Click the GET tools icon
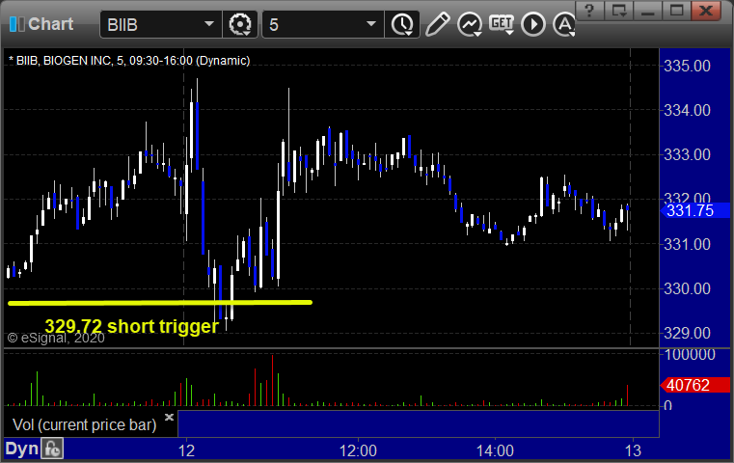Image resolution: width=734 pixels, height=463 pixels. 502,23
